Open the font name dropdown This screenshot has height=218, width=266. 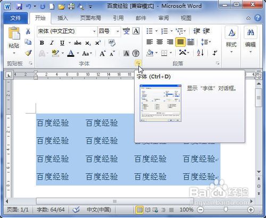coord(94,31)
